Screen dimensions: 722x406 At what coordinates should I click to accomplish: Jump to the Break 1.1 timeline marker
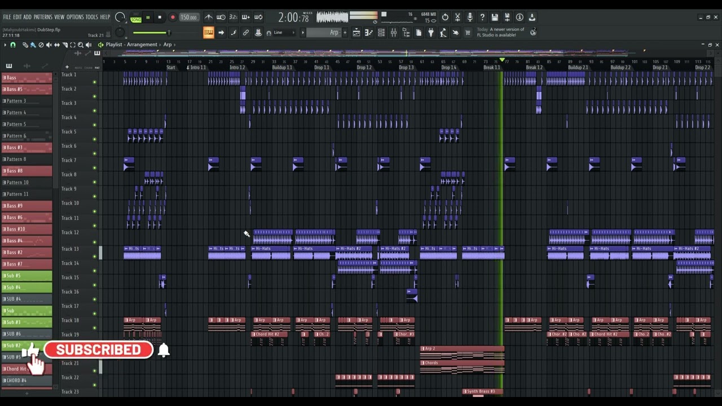[x=491, y=68]
